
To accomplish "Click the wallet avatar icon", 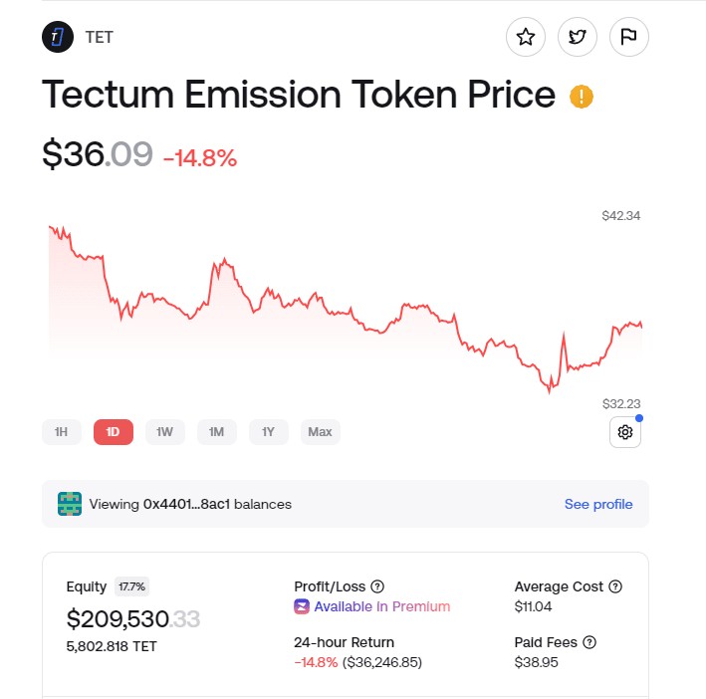I will click(x=70, y=504).
